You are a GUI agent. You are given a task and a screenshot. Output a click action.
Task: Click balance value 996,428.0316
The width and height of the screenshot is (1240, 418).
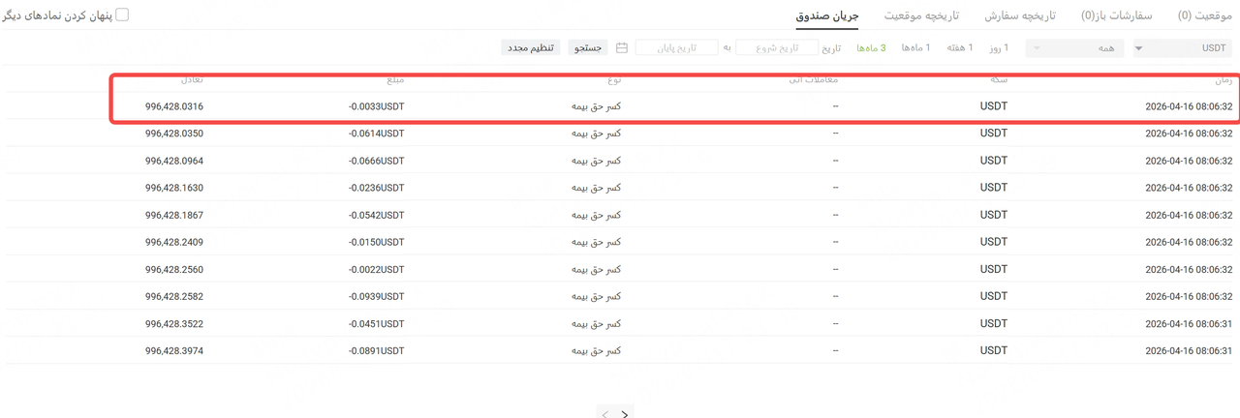174,105
